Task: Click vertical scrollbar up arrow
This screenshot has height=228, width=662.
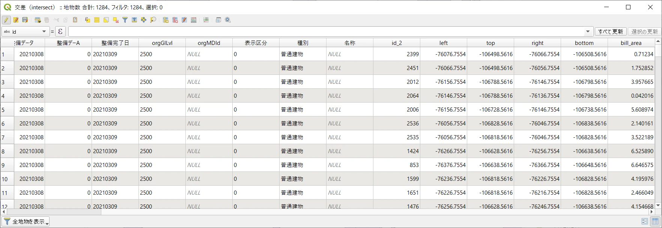Action: coord(657,41)
